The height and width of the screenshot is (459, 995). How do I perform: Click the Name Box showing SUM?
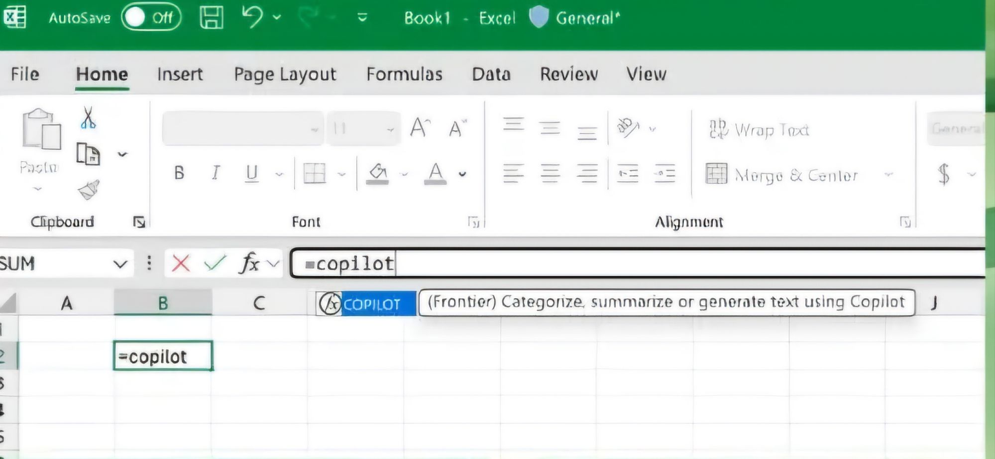[55, 264]
